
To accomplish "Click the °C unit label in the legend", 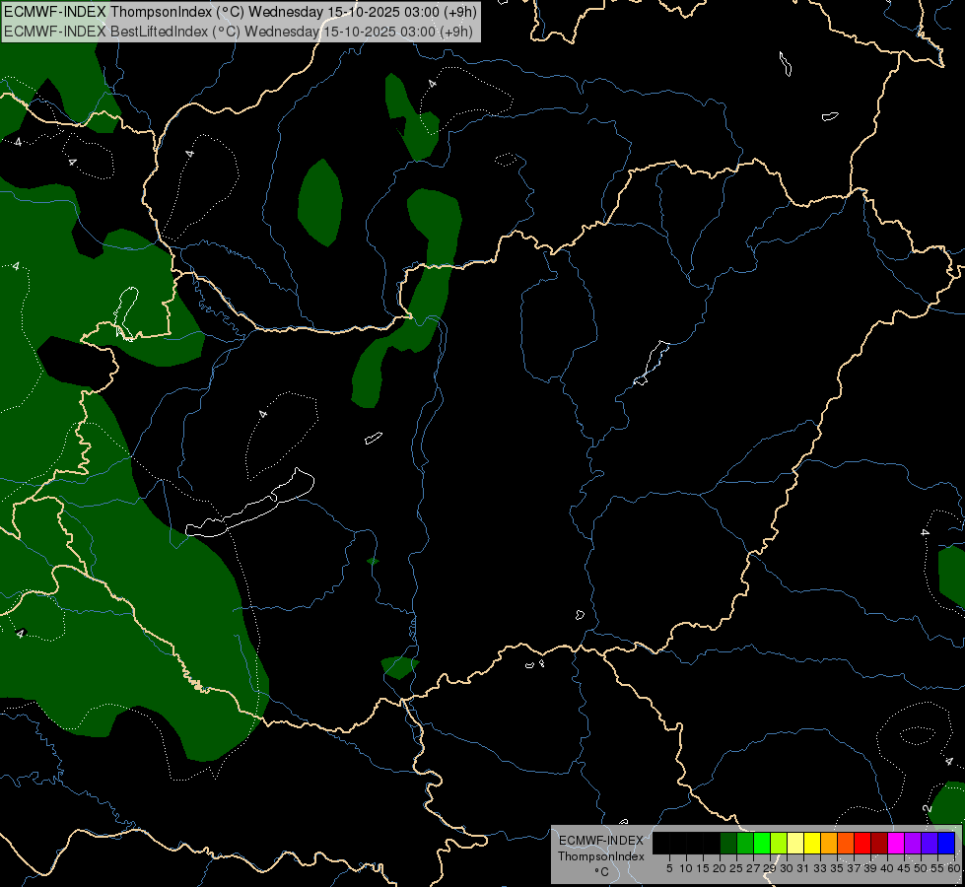I will coord(602,872).
